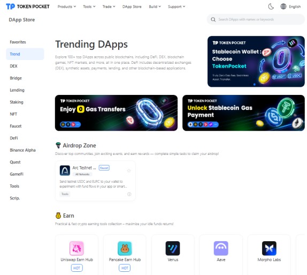The image size is (307, 275).
Task: Expand the Trade menu
Action: pos(109,6)
